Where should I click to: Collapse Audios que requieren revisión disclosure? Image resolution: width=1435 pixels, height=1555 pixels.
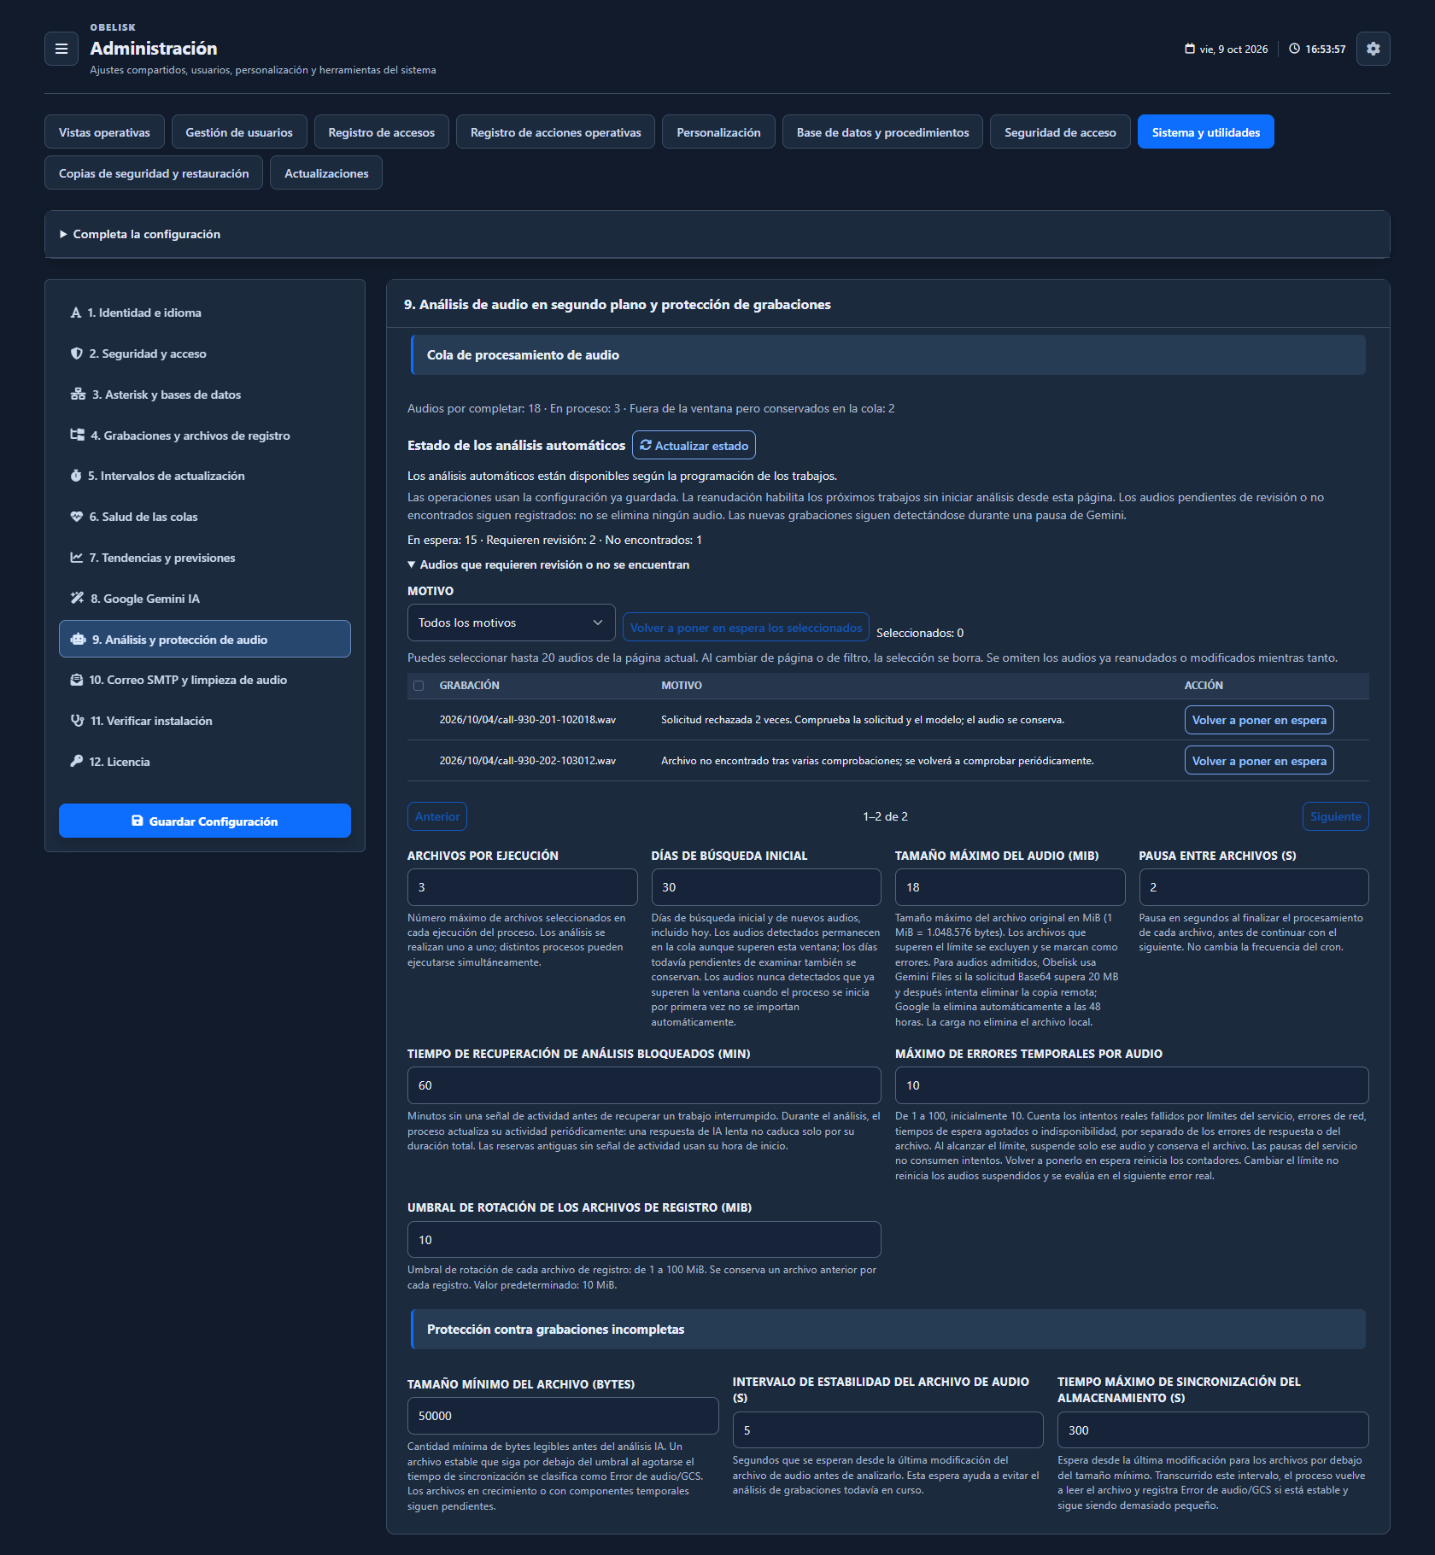tap(548, 564)
